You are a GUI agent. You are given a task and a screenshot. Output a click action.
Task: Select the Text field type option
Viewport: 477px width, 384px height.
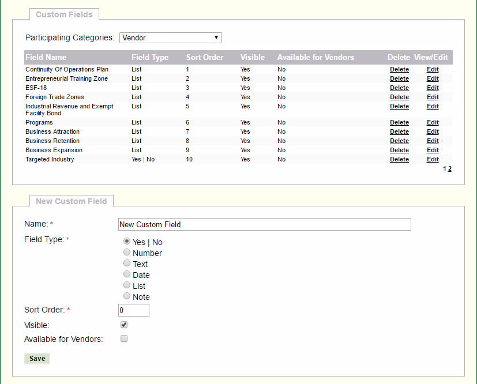pyautogui.click(x=127, y=263)
